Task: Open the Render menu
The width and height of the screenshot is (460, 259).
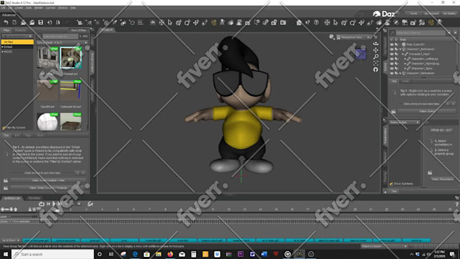Action: (x=39, y=8)
